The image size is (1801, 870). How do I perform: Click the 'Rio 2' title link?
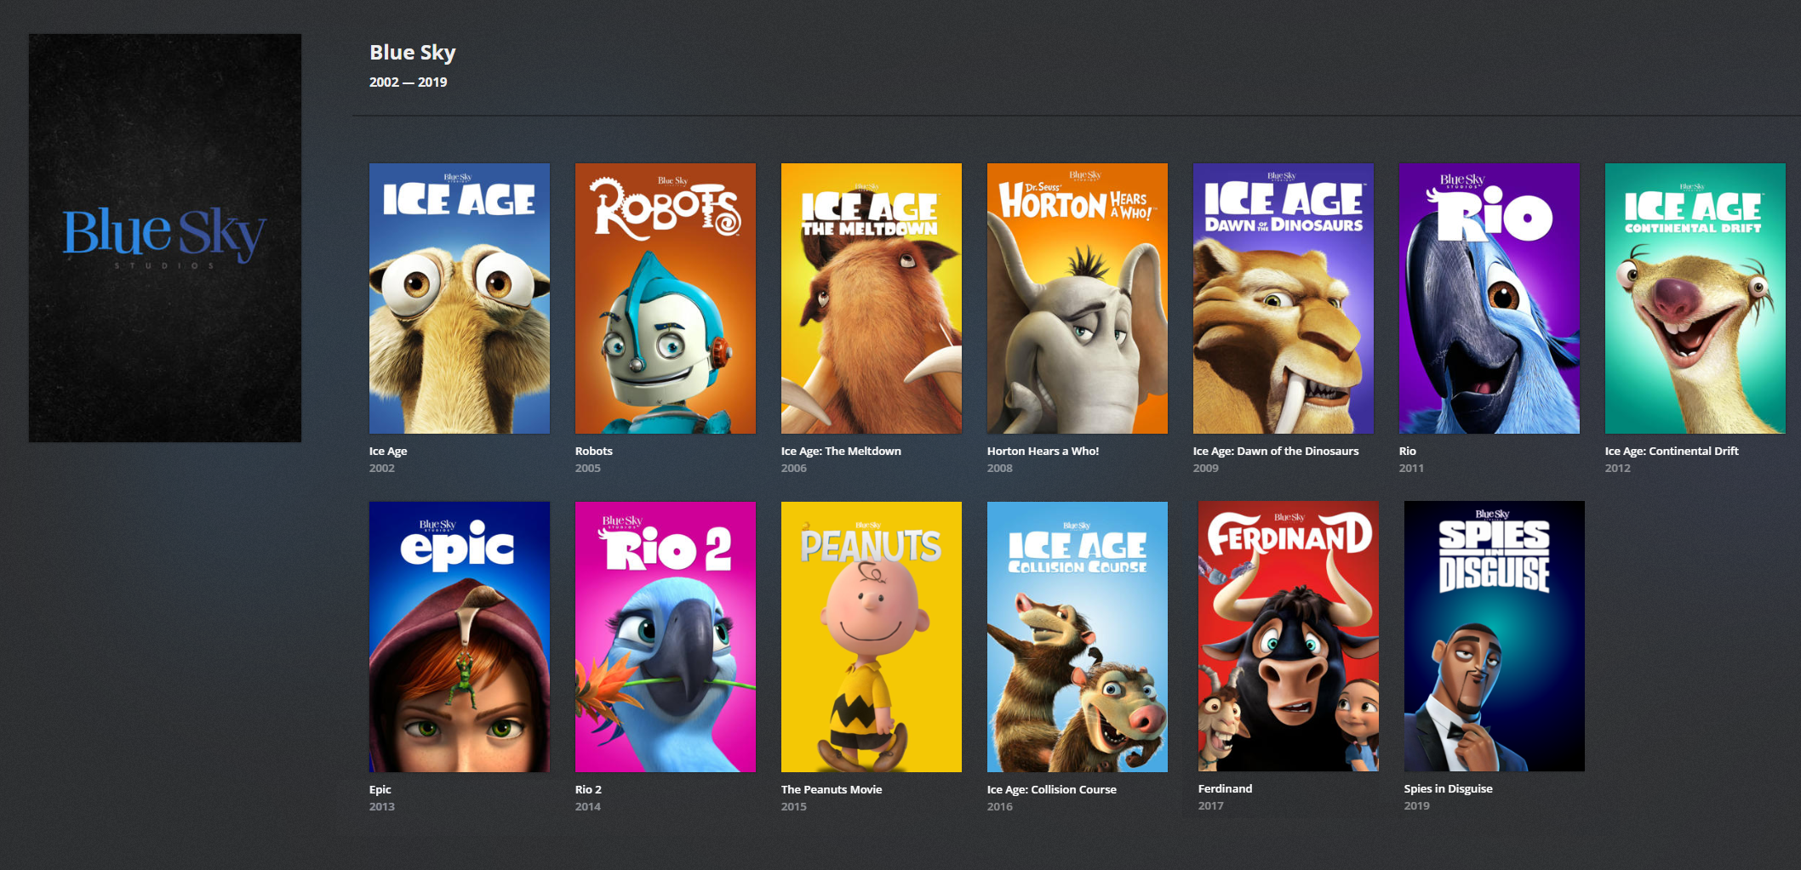click(x=588, y=789)
